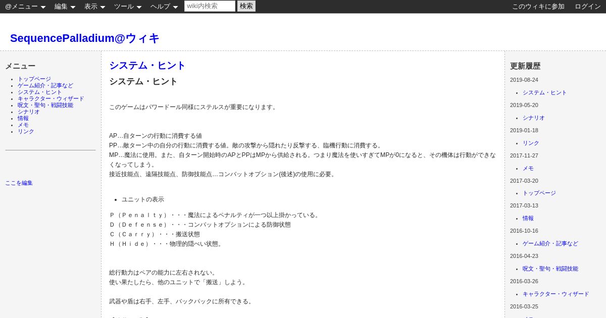This screenshot has width=606, height=318.
Task: Click the 2019-08-24 date entry
Action: (524, 80)
